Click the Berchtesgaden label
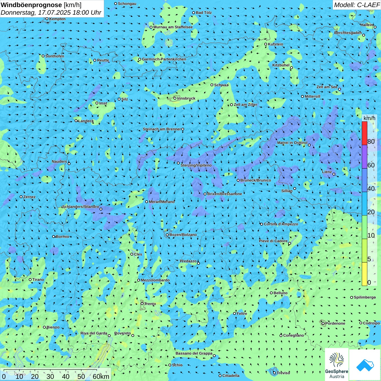The image size is (381, 381). pos(348,33)
